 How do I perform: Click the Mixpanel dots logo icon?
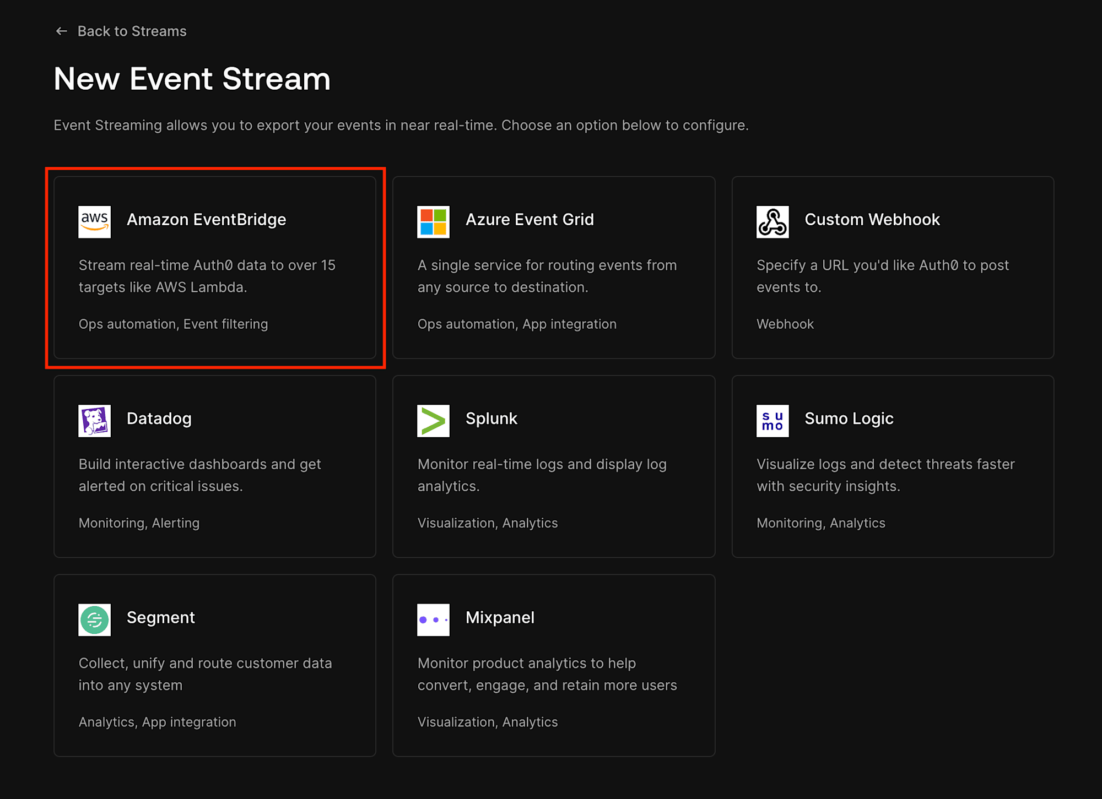[x=433, y=620]
